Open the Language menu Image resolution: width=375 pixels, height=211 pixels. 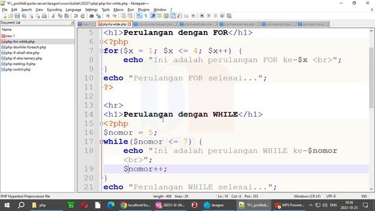(73, 9)
